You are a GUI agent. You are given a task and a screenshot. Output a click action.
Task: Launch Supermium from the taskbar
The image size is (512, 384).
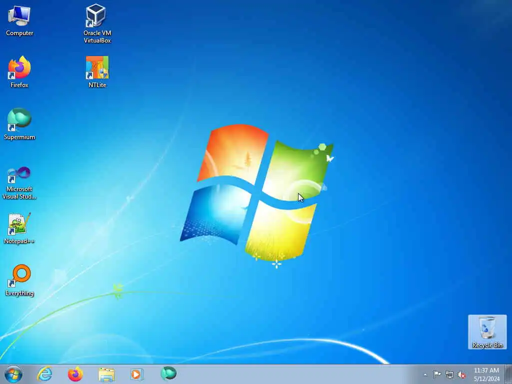pos(168,373)
